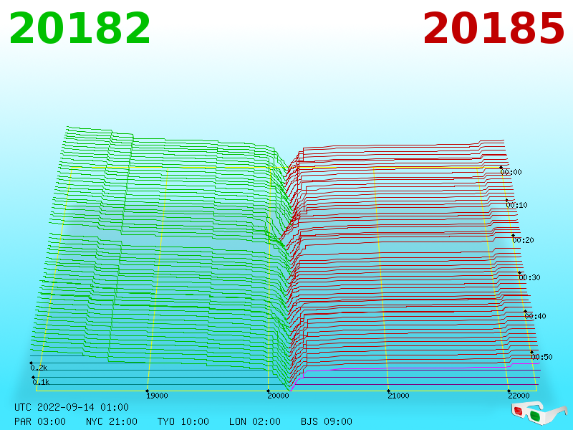Viewport: 573px width, 430px height.
Task: Click the red 20185 ask price
Action: (x=493, y=29)
